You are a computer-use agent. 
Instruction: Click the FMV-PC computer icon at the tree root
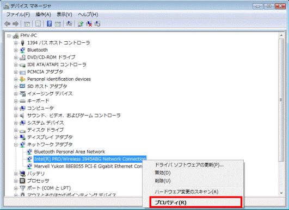tap(16, 35)
